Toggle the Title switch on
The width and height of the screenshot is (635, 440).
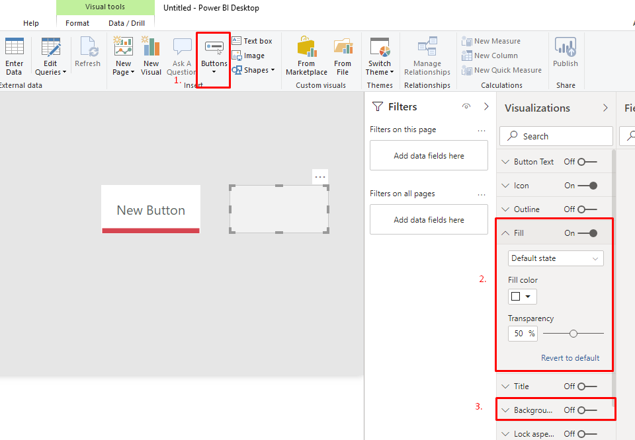click(587, 386)
